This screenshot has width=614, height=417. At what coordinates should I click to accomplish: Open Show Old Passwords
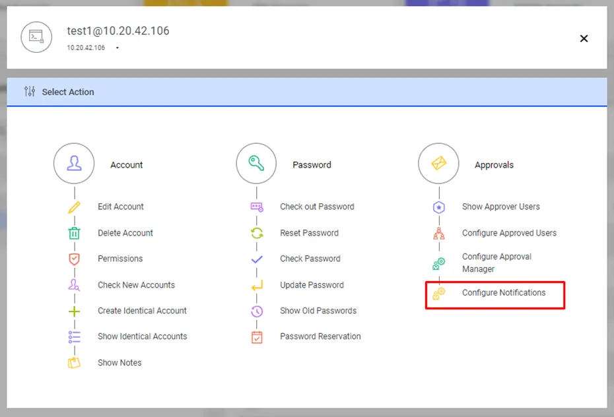318,311
